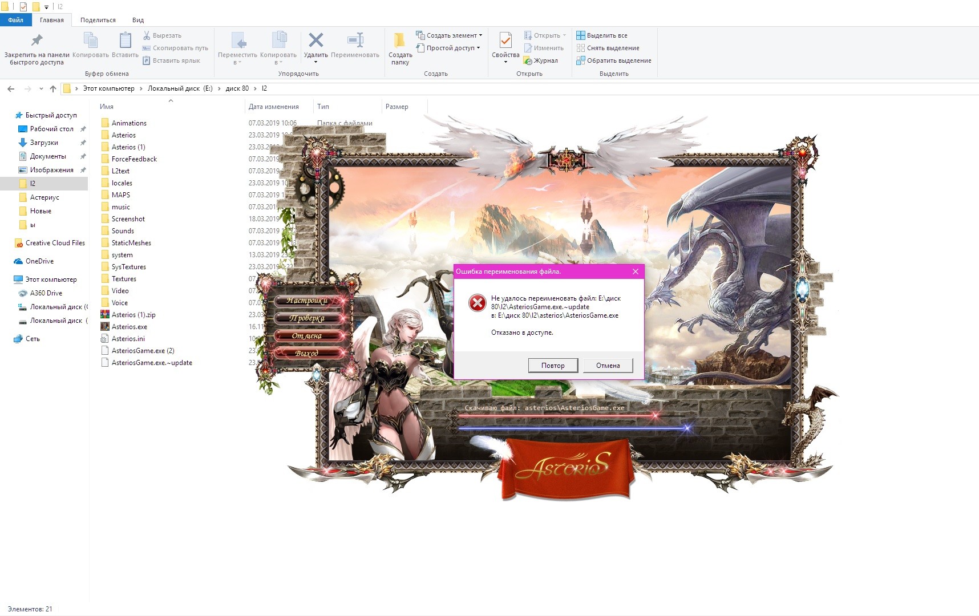Open the File (Файл) tab

pyautogui.click(x=15, y=20)
